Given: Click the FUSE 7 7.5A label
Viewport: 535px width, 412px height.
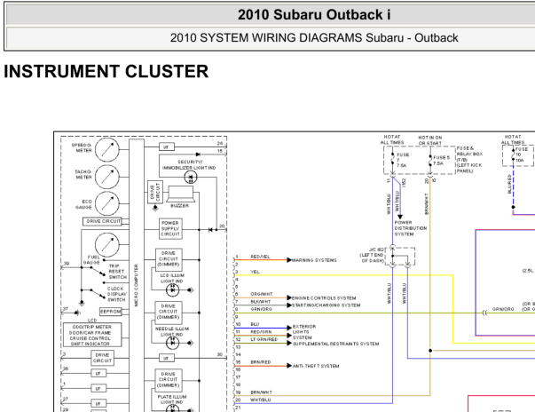Looking at the screenshot, I should pyautogui.click(x=403, y=160).
